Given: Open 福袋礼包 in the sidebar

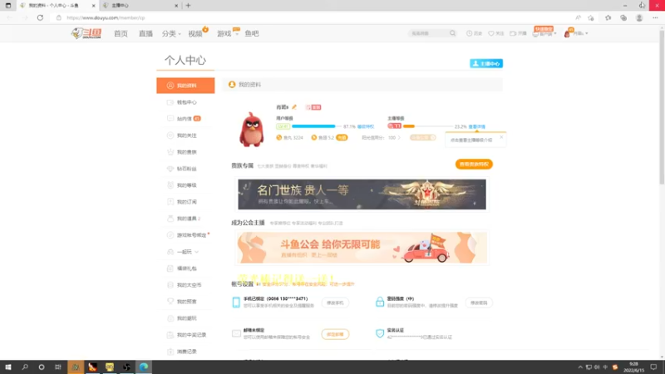Looking at the screenshot, I should pos(185,268).
